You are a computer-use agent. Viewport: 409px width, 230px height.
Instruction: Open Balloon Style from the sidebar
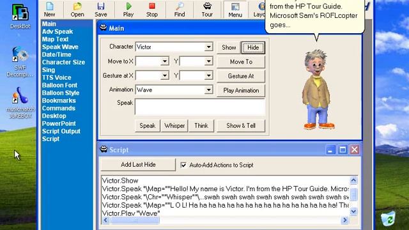pyautogui.click(x=61, y=93)
